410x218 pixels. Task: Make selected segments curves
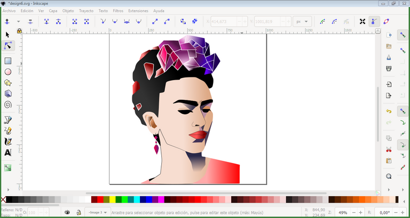[x=167, y=21]
